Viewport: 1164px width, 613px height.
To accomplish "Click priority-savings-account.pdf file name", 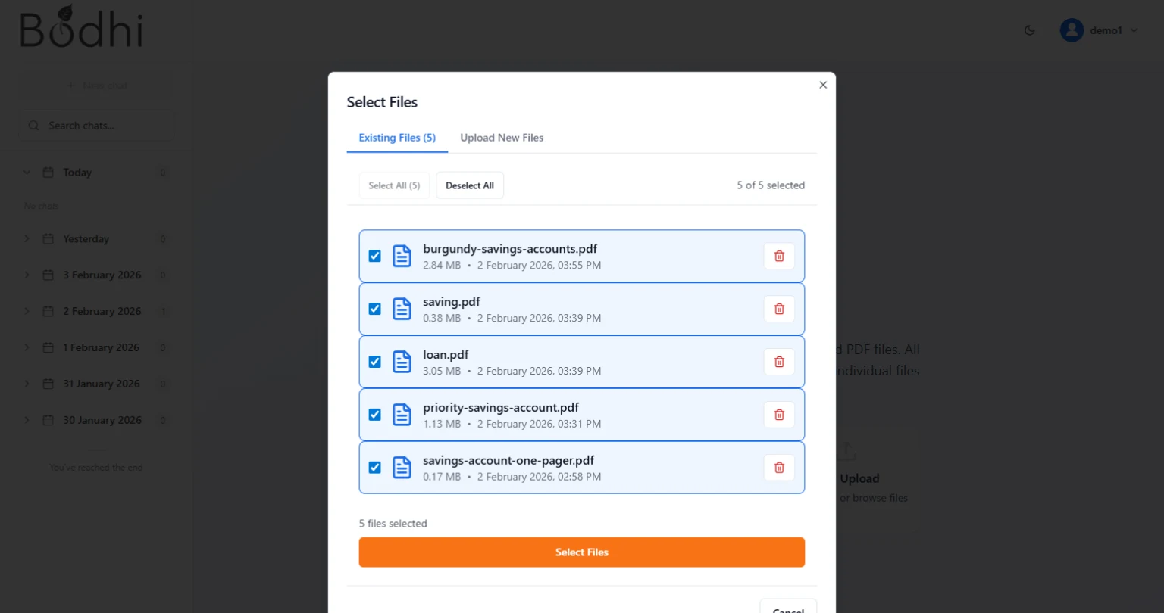I will pos(501,408).
